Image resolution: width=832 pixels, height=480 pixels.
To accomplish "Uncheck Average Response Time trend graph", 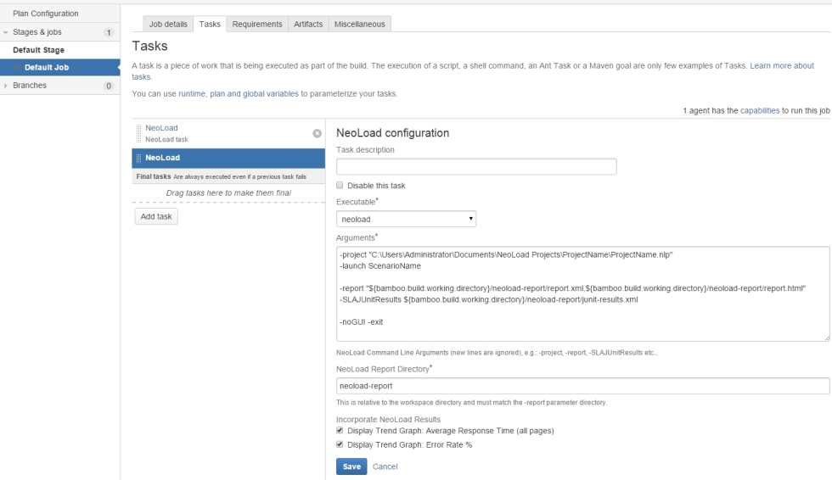I will point(340,430).
